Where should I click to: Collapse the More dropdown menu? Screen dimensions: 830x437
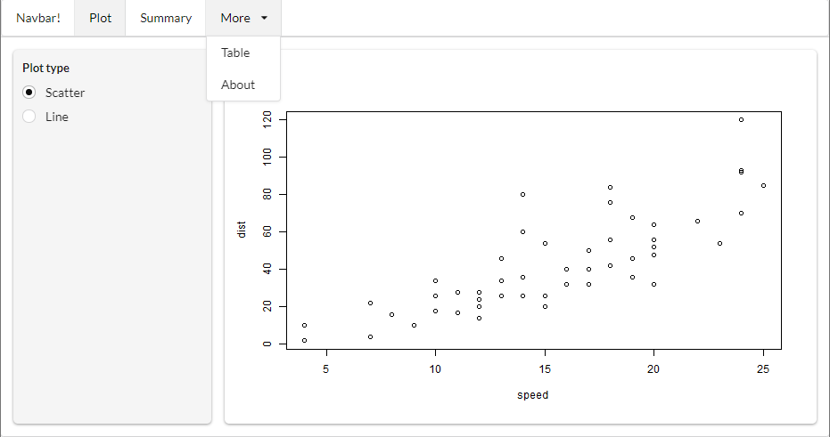point(236,18)
